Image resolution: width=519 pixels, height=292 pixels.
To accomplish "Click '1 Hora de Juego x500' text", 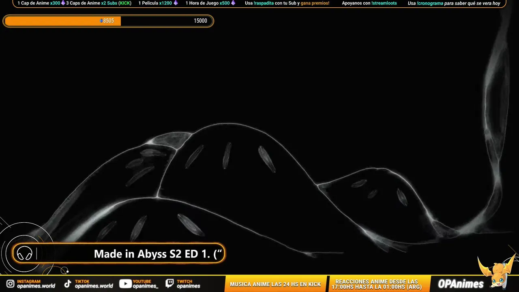I will tap(208, 3).
